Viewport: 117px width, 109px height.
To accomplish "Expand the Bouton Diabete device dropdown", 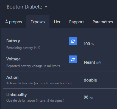I will click(x=46, y=7).
